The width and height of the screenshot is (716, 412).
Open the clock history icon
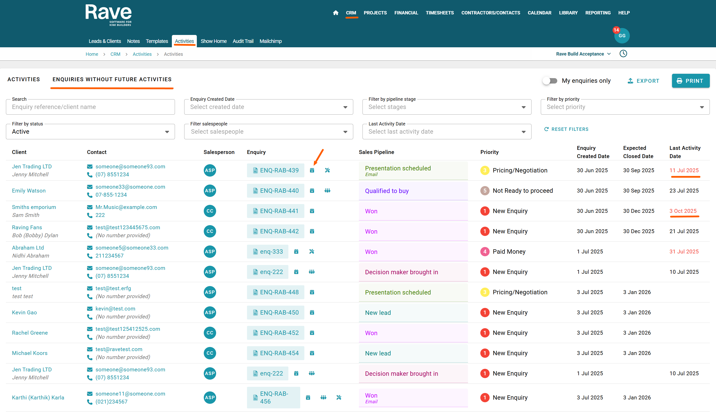pos(623,54)
